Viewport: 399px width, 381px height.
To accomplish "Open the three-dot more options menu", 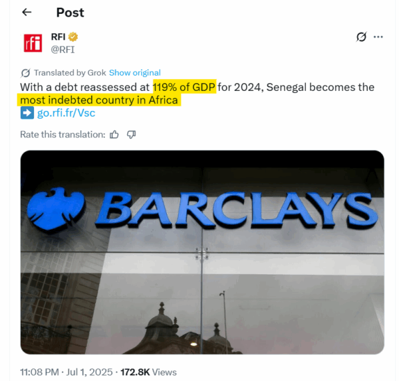I will click(x=378, y=37).
